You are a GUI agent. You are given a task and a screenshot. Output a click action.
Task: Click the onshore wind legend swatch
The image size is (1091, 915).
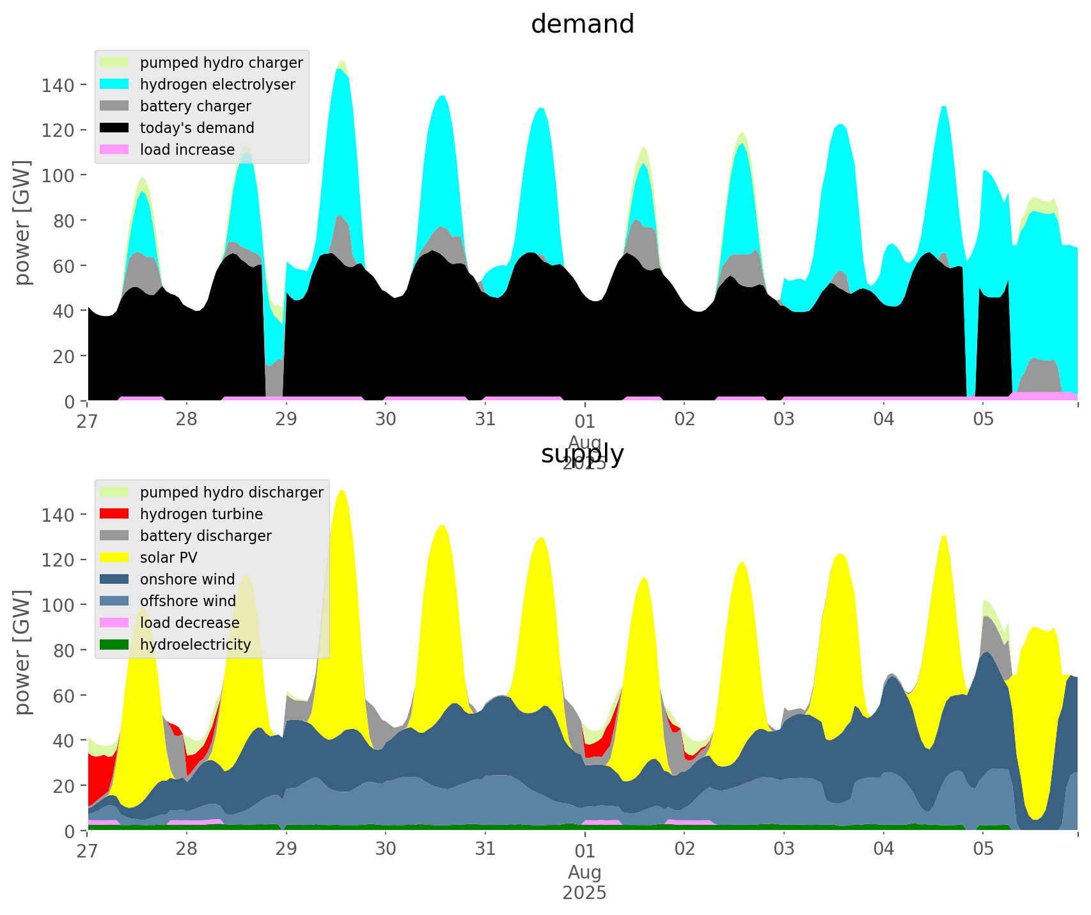(x=114, y=579)
